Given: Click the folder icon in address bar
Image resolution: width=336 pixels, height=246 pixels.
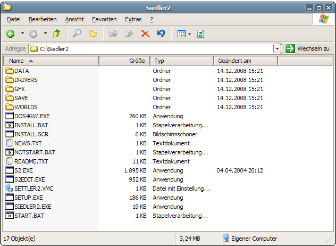Looking at the screenshot, I should (x=33, y=48).
